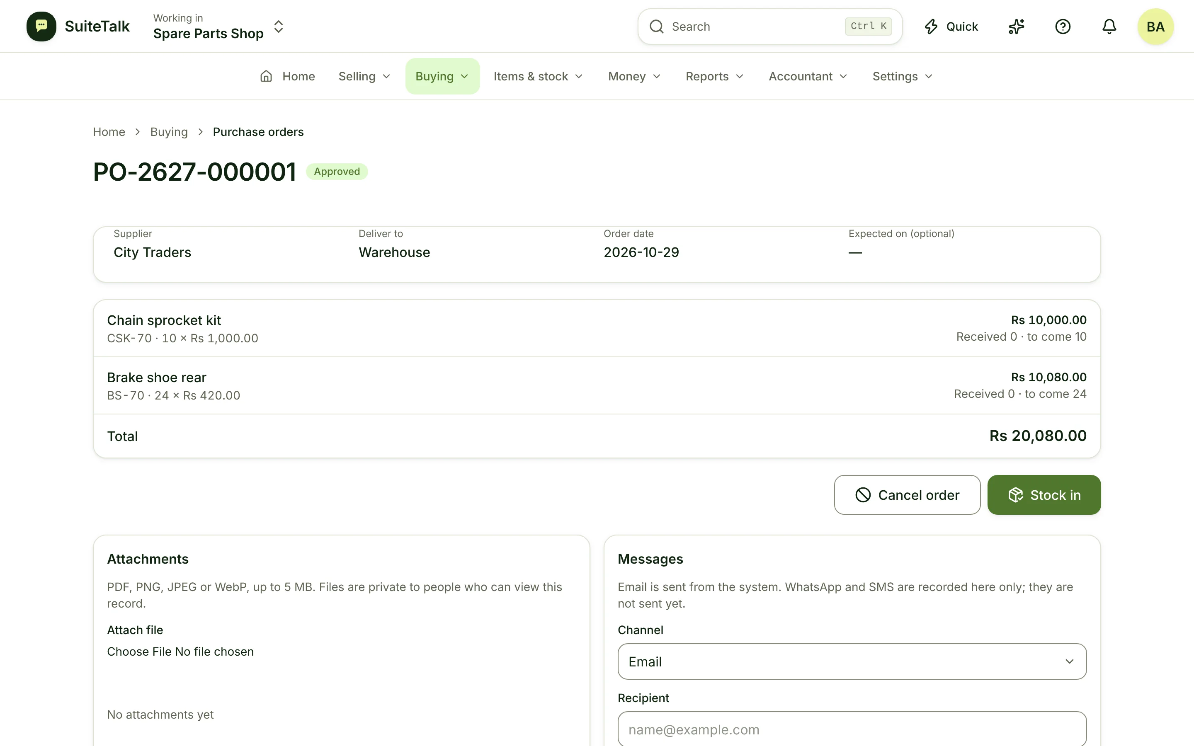The height and width of the screenshot is (746, 1194).
Task: Click the Stock in button
Action: click(x=1044, y=495)
